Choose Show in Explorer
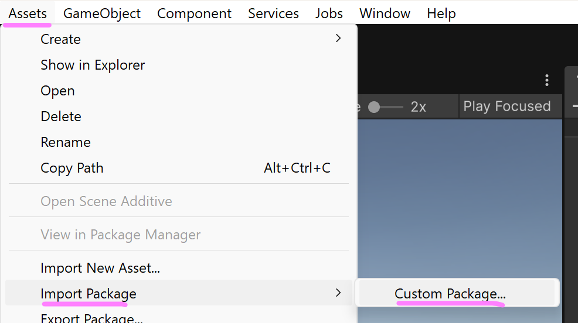 (x=93, y=65)
